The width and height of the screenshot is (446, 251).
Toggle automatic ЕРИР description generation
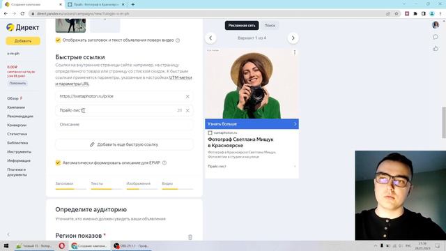58,162
